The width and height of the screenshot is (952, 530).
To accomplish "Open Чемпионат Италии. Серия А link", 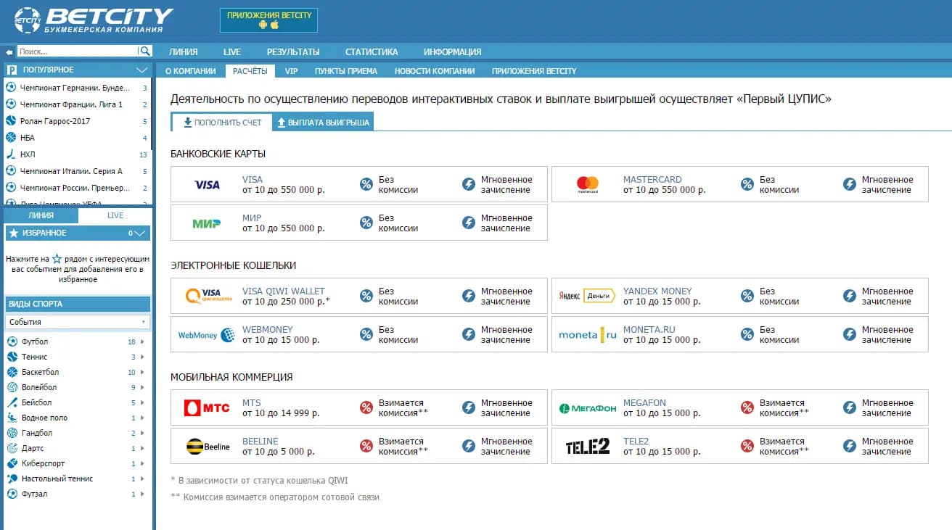I will [71, 171].
